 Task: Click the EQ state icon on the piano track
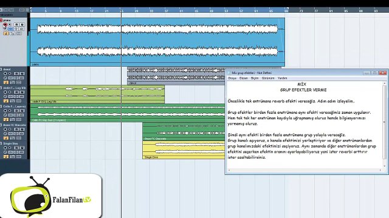tap(16, 29)
